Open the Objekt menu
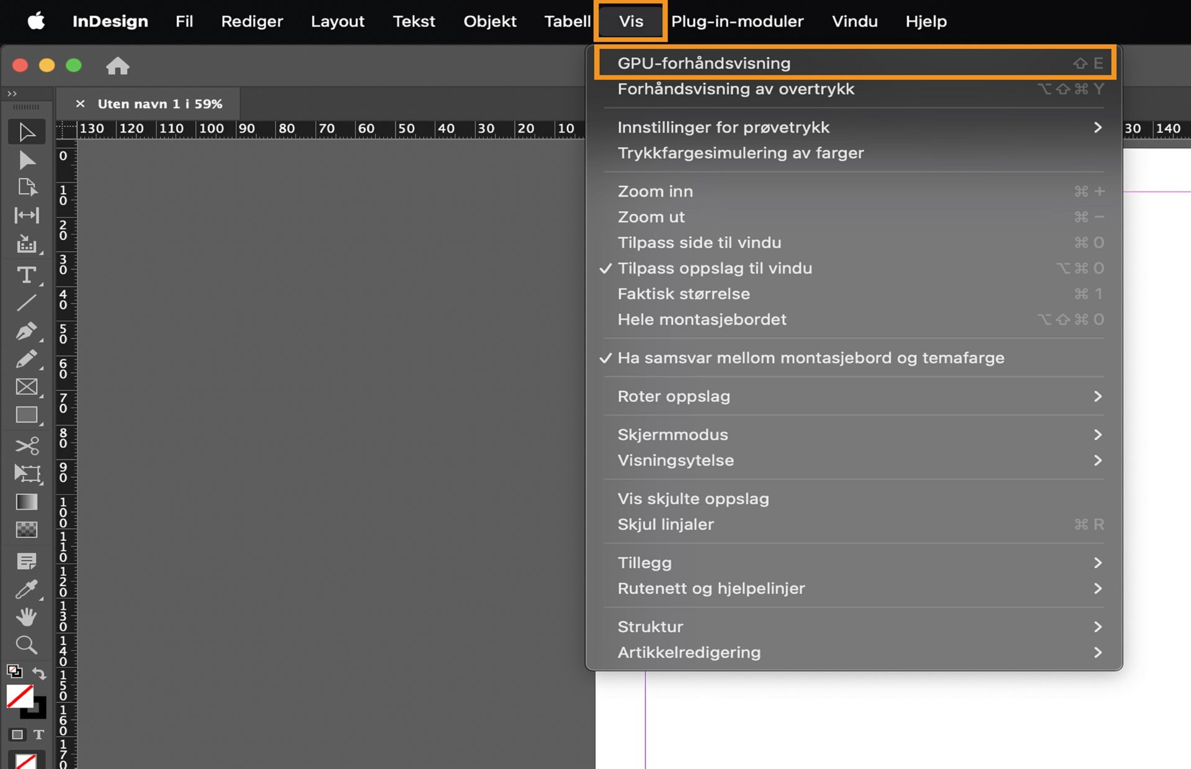This screenshot has width=1191, height=769. [489, 21]
